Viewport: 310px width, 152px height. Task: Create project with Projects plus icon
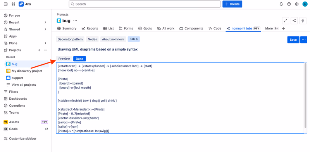(x=39, y=50)
